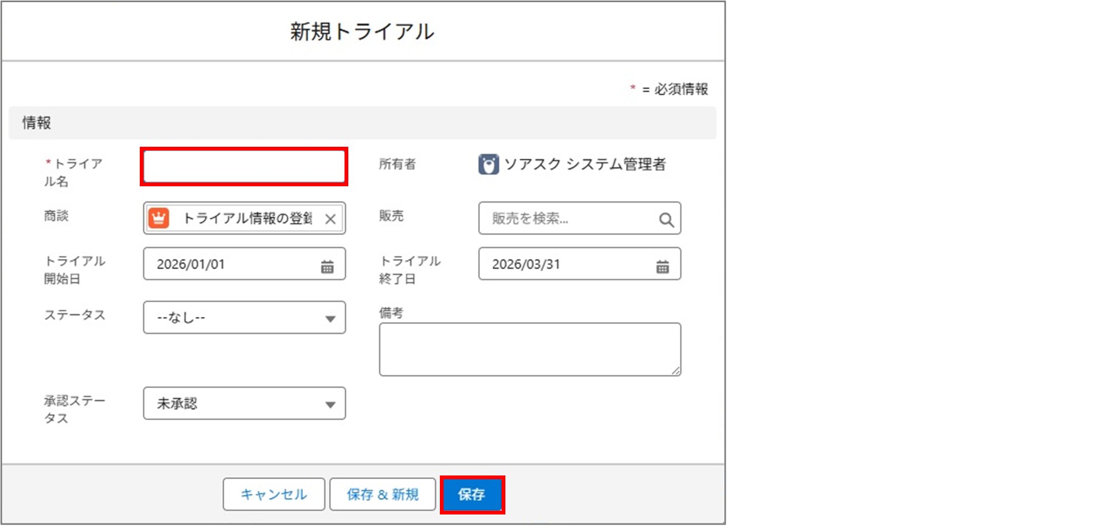Open the ソアスク システム管理者 owner record

[x=586, y=164]
